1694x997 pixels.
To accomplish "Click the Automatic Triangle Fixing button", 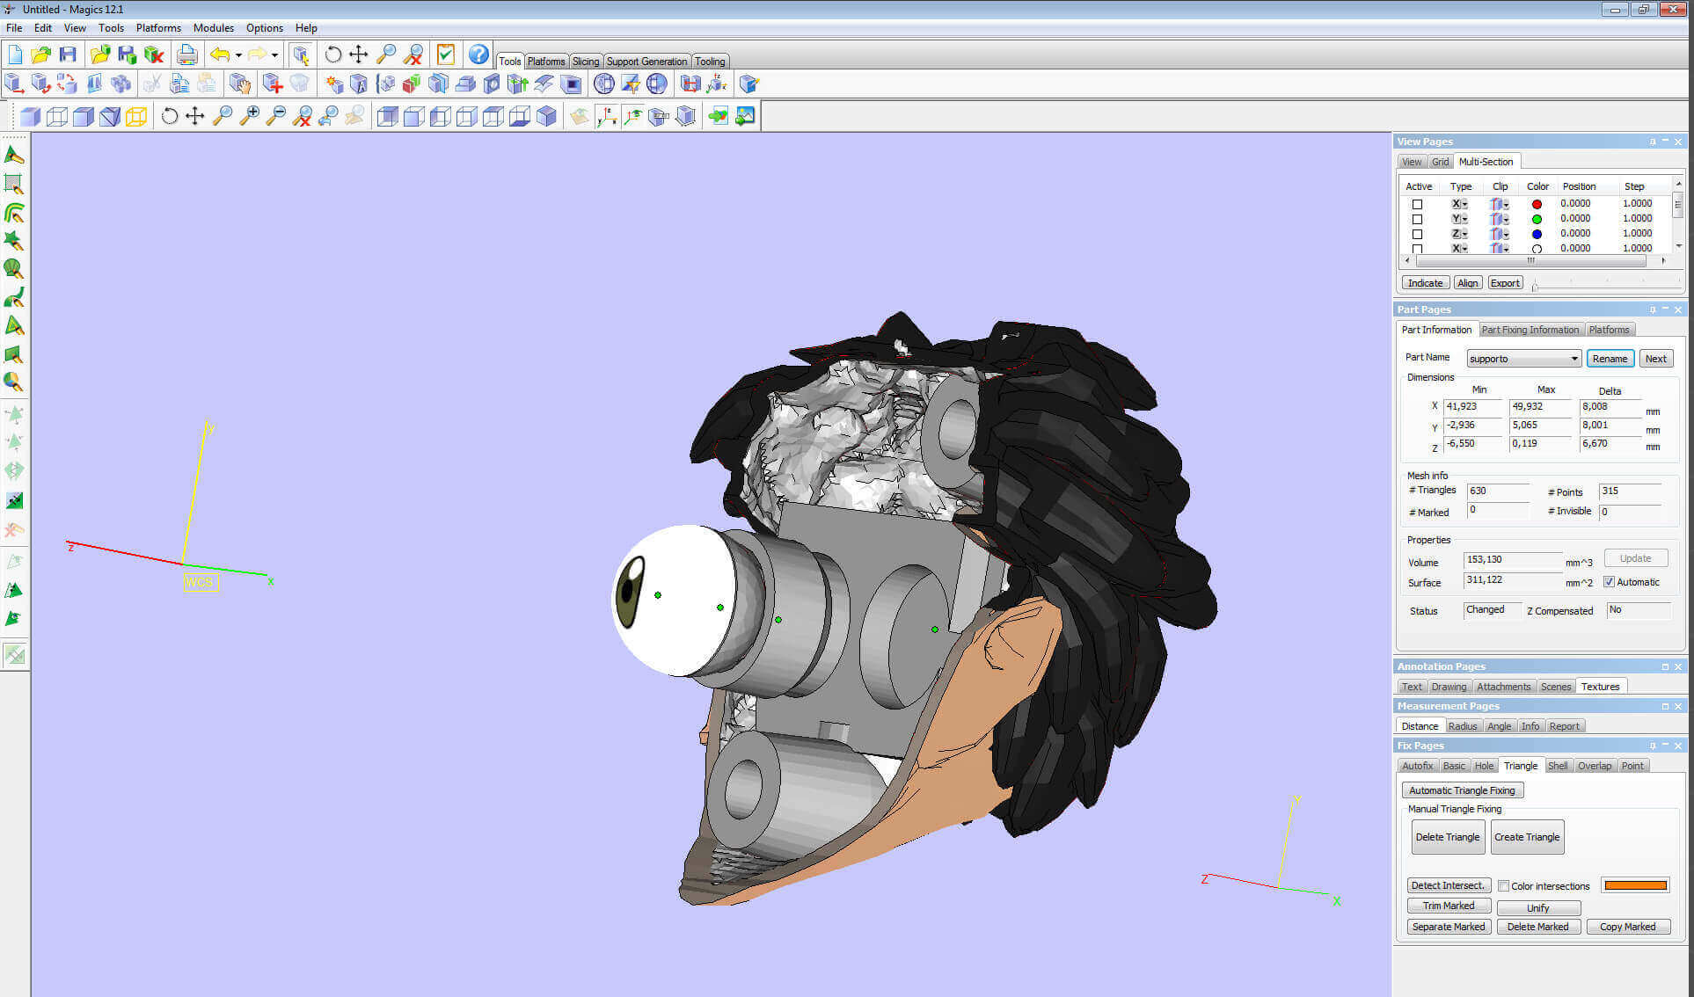I will point(1463,790).
